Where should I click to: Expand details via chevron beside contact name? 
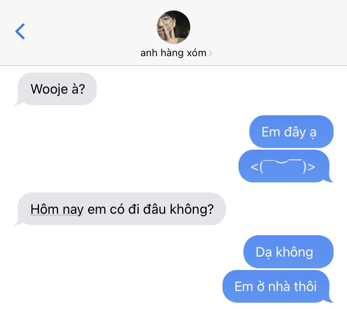pyautogui.click(x=210, y=53)
